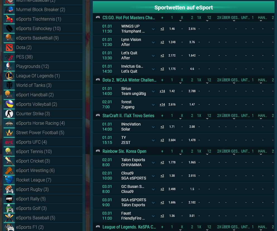277x231 pixels.
Task: Open the Street Power Football crown icon
Action: click(9, 132)
